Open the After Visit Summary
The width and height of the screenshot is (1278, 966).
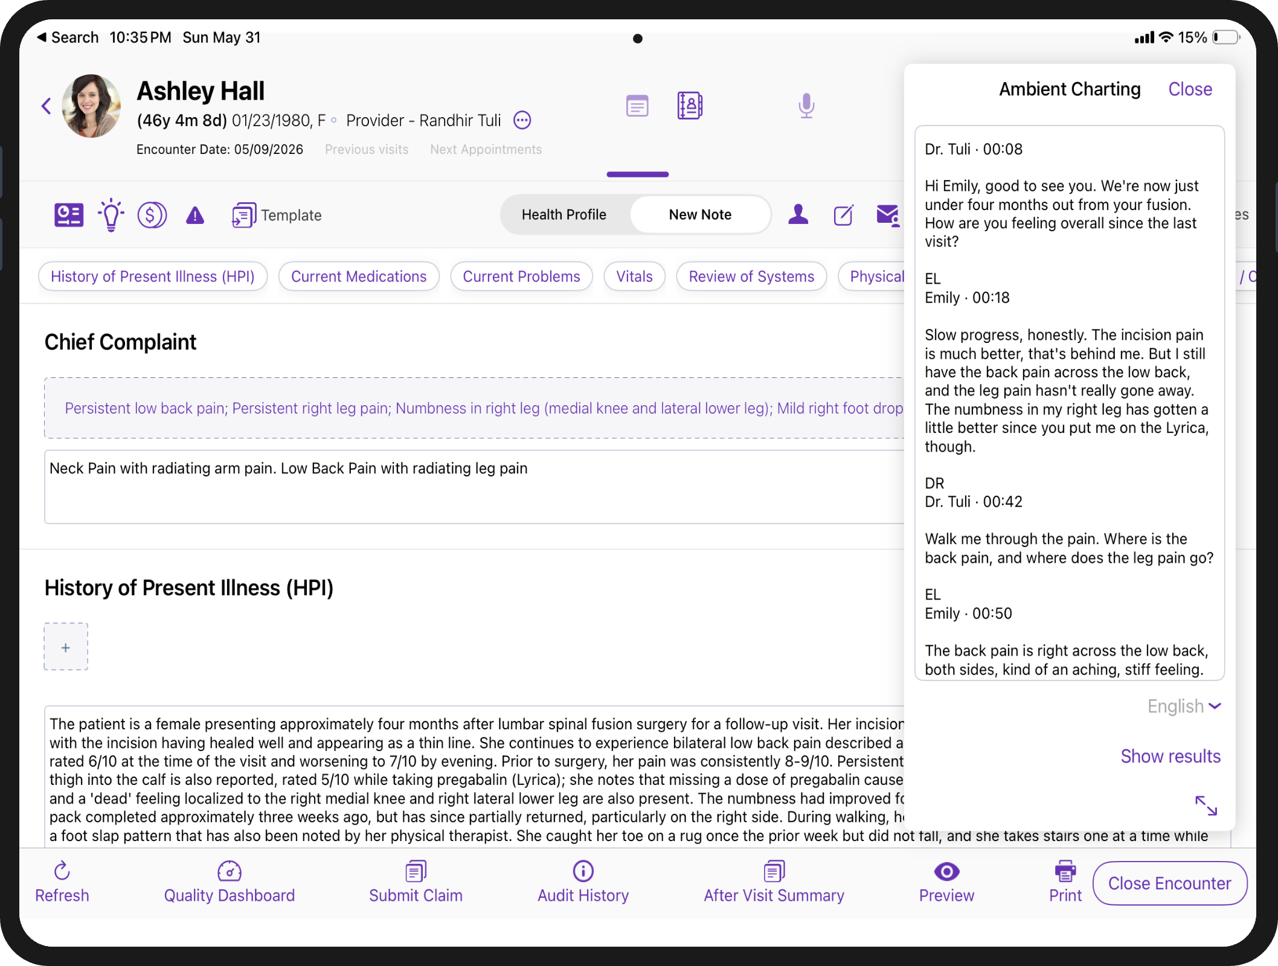(x=774, y=883)
